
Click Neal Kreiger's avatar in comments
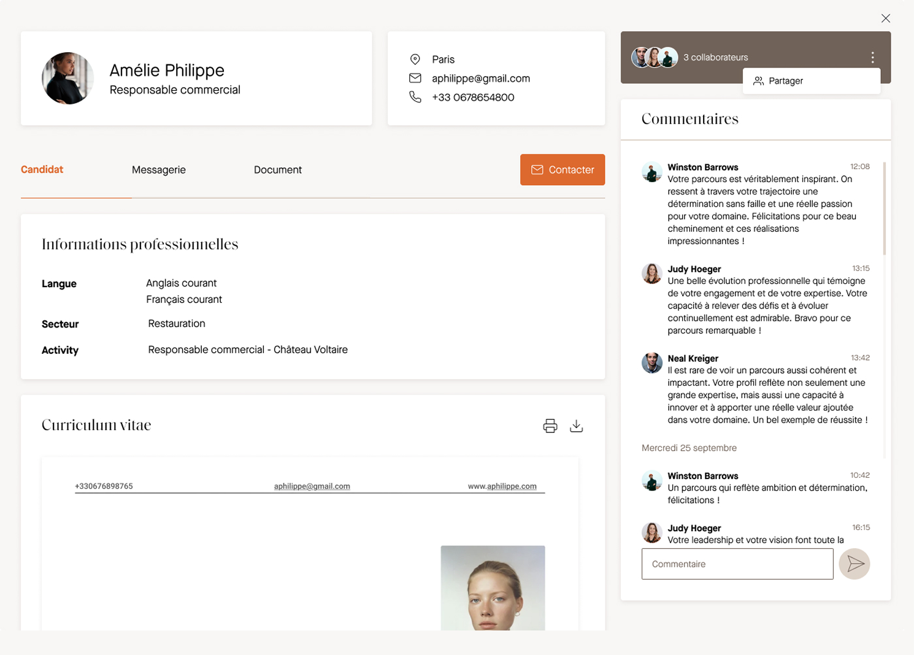651,362
